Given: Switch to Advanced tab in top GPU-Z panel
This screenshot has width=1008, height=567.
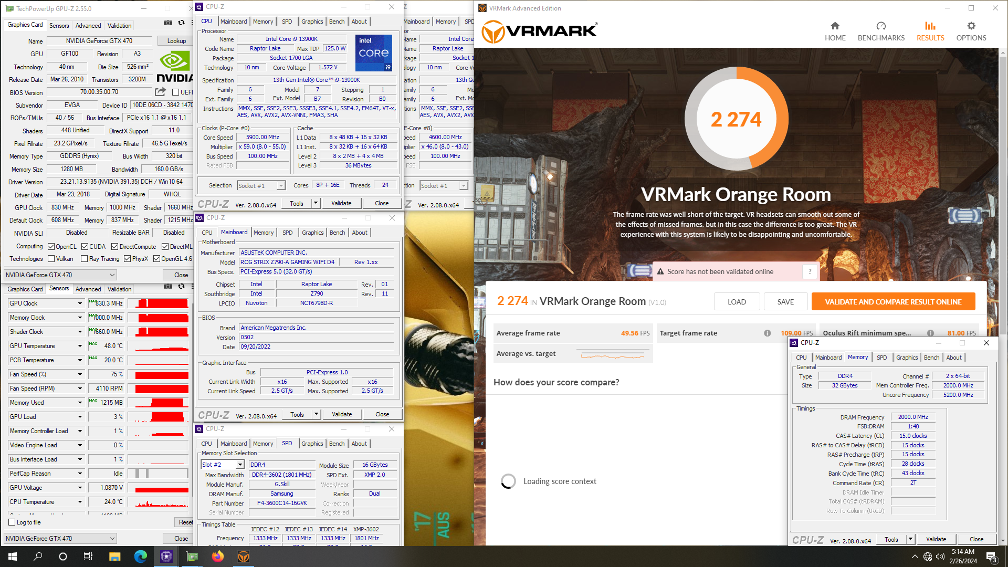Looking at the screenshot, I should [88, 25].
